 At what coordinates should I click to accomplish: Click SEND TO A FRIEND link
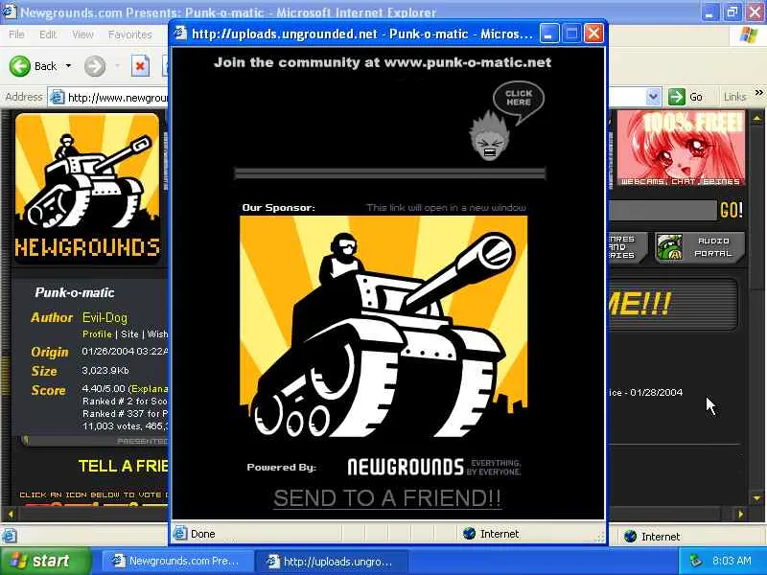387,498
